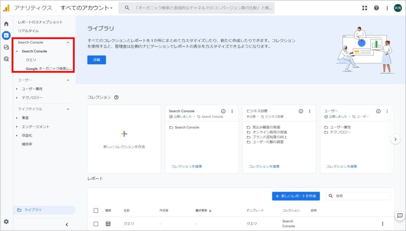This screenshot has height=231, width=406.
Task: Click the Google Analytics logo
Action: pyautogui.click(x=6, y=8)
